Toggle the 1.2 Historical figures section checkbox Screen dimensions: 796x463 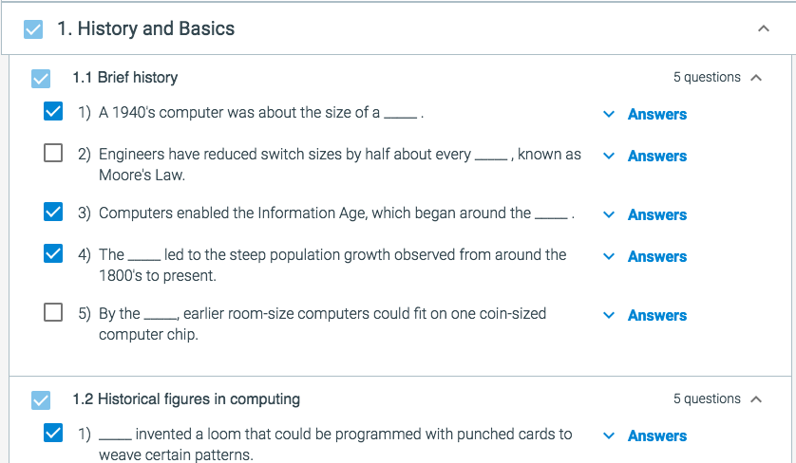click(41, 399)
